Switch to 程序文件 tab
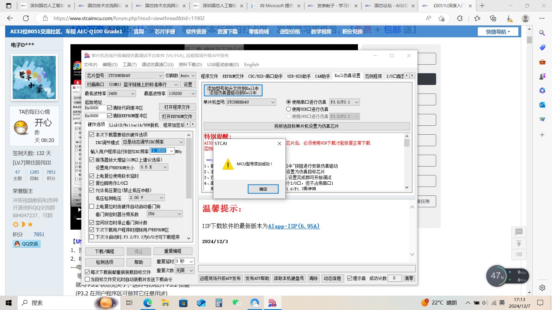 tap(209, 76)
